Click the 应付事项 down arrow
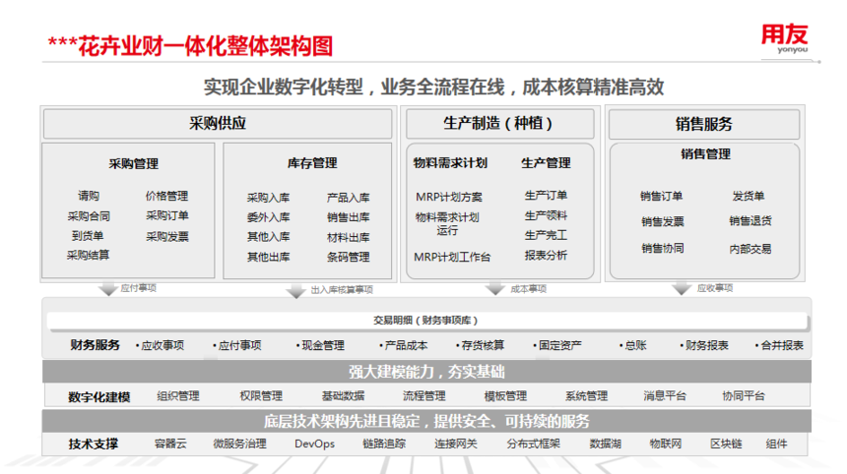The height and width of the screenshot is (474, 847). 108,288
